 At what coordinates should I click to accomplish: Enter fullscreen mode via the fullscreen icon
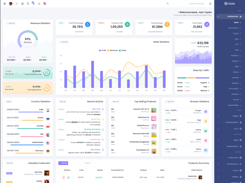[x=17, y=4]
